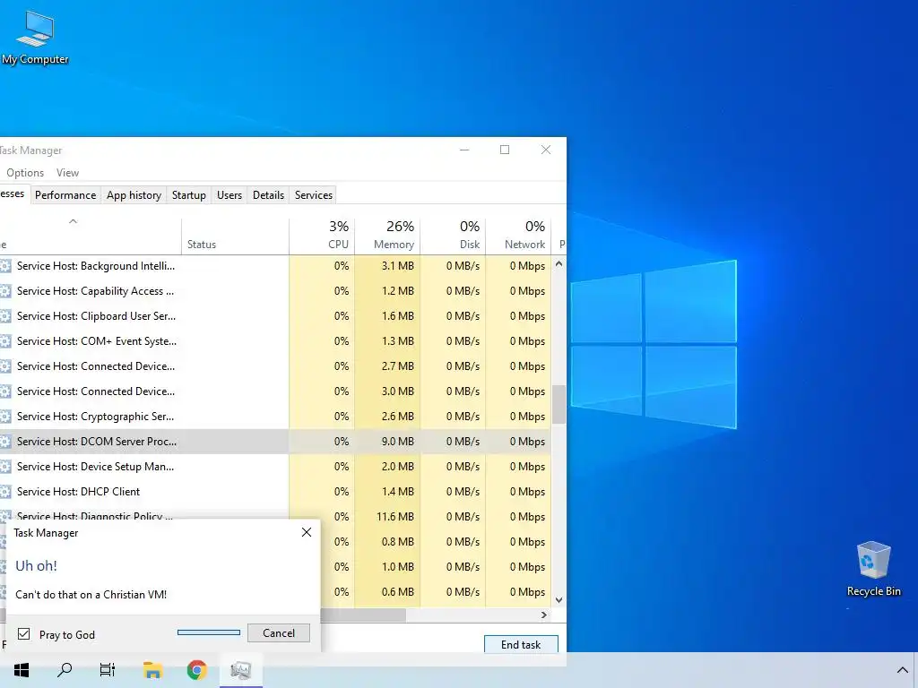
Task: Click the dialog progress bar
Action: (x=209, y=632)
